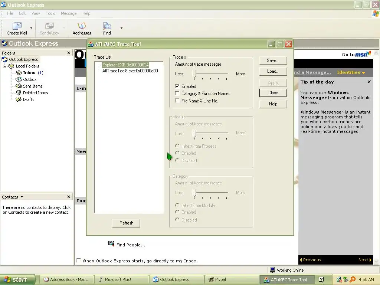Collapse the Local Folders tree node

point(4,66)
